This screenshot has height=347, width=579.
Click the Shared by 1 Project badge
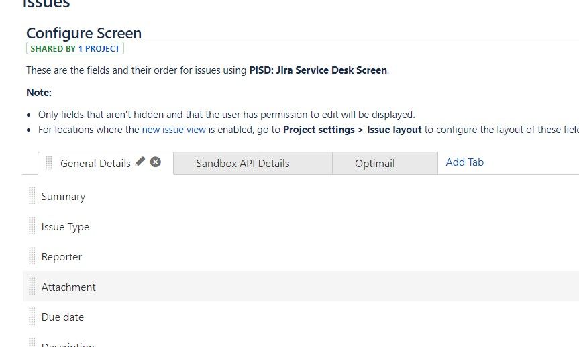pos(75,48)
